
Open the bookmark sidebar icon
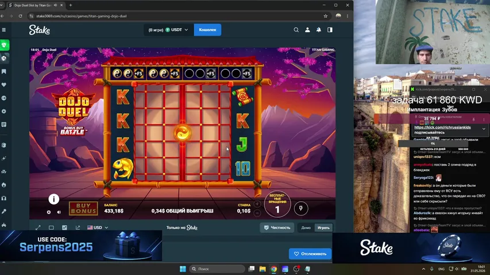pos(4,72)
